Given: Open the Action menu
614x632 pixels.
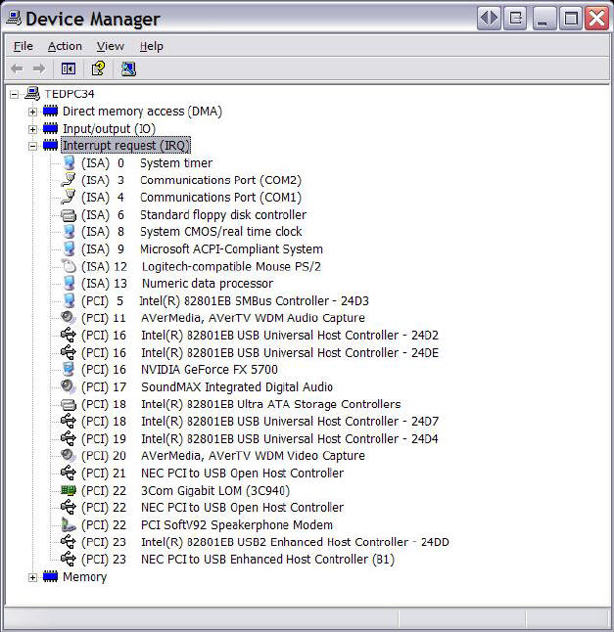Looking at the screenshot, I should (x=65, y=46).
